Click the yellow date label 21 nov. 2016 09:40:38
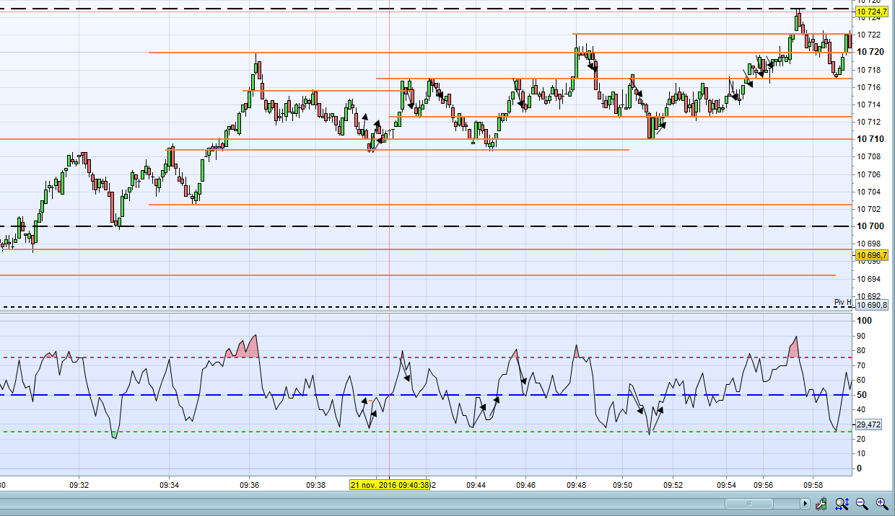 [x=390, y=484]
